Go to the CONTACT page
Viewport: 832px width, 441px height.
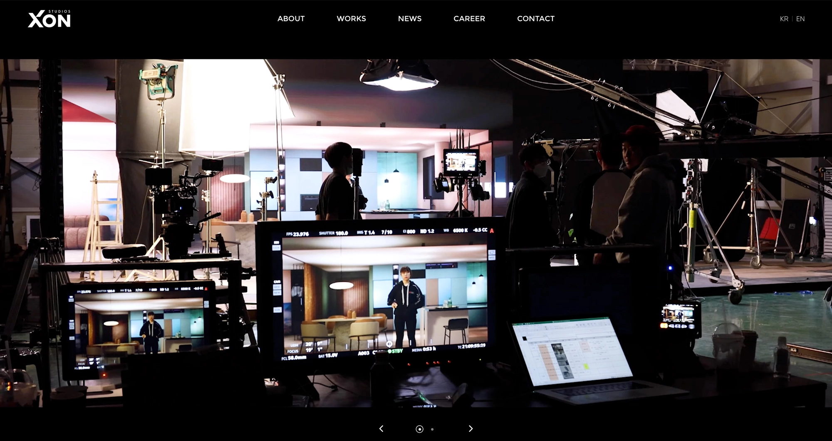point(536,19)
